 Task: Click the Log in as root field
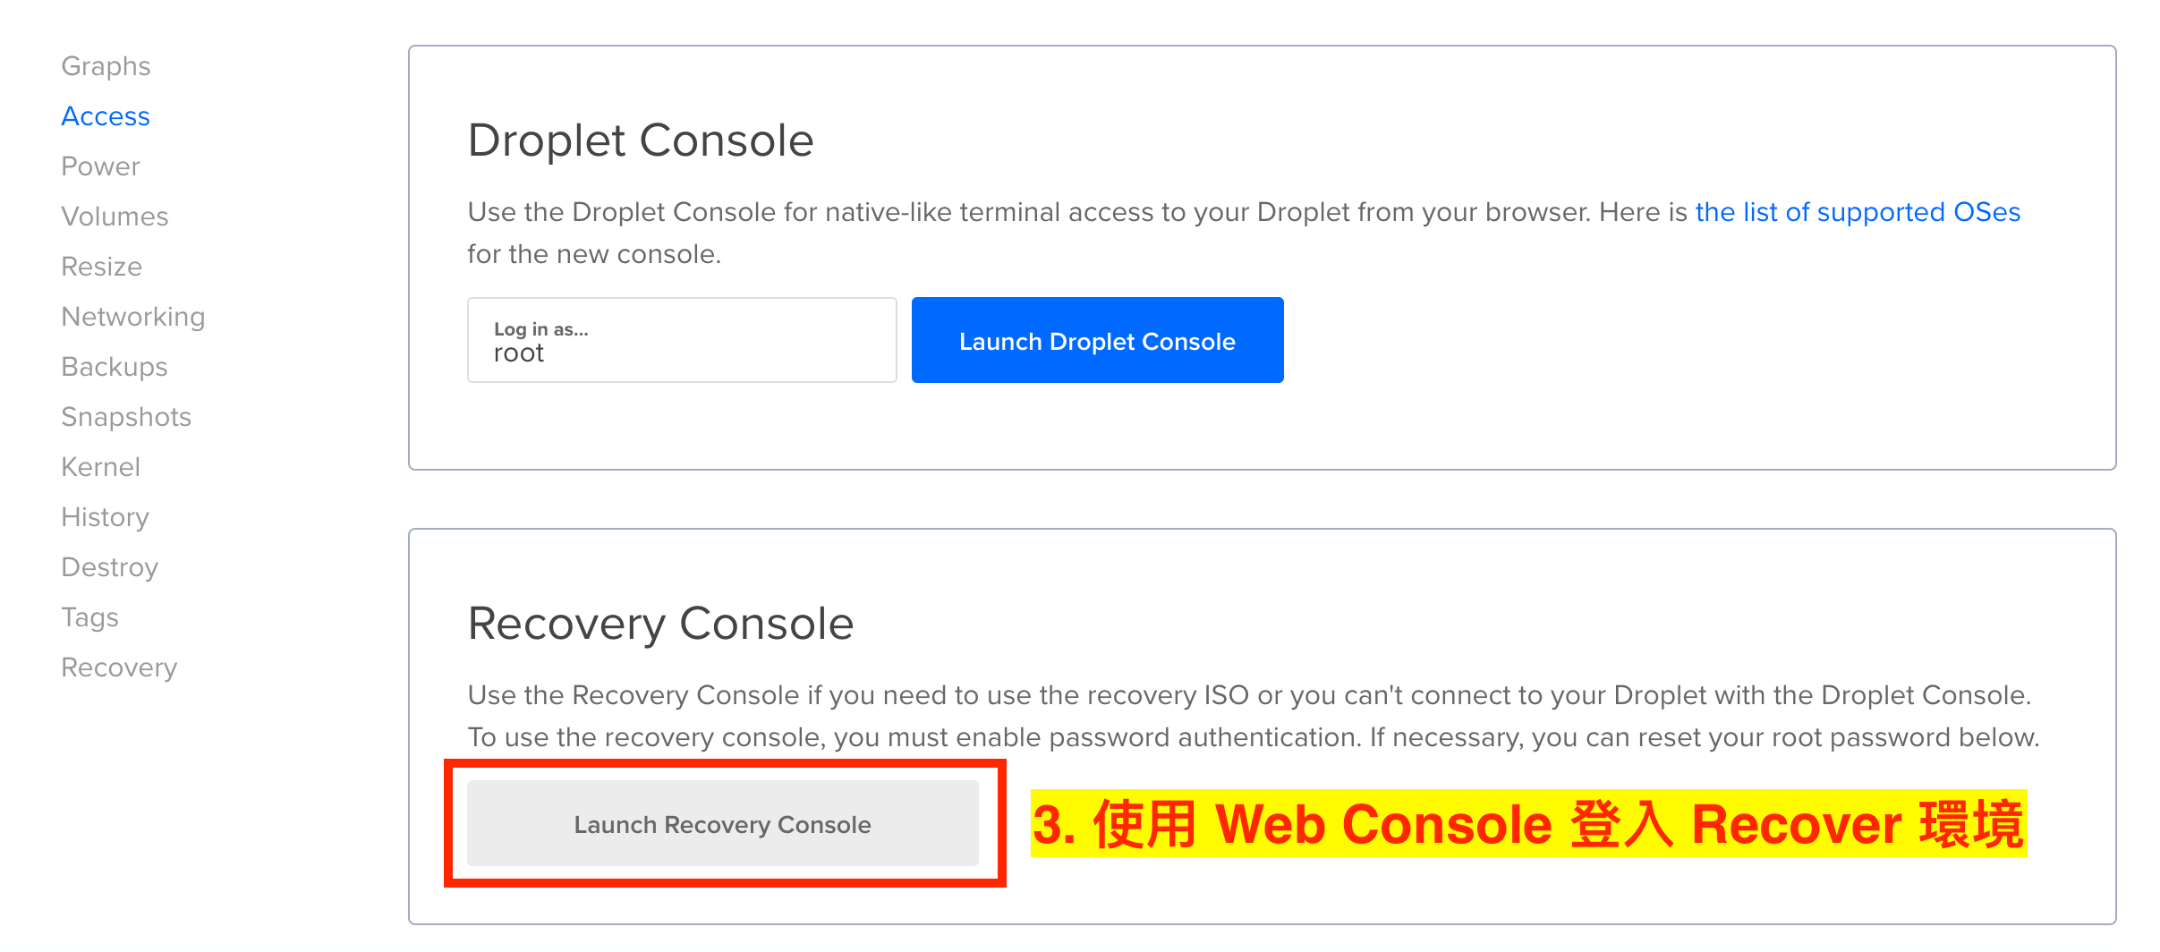(682, 340)
